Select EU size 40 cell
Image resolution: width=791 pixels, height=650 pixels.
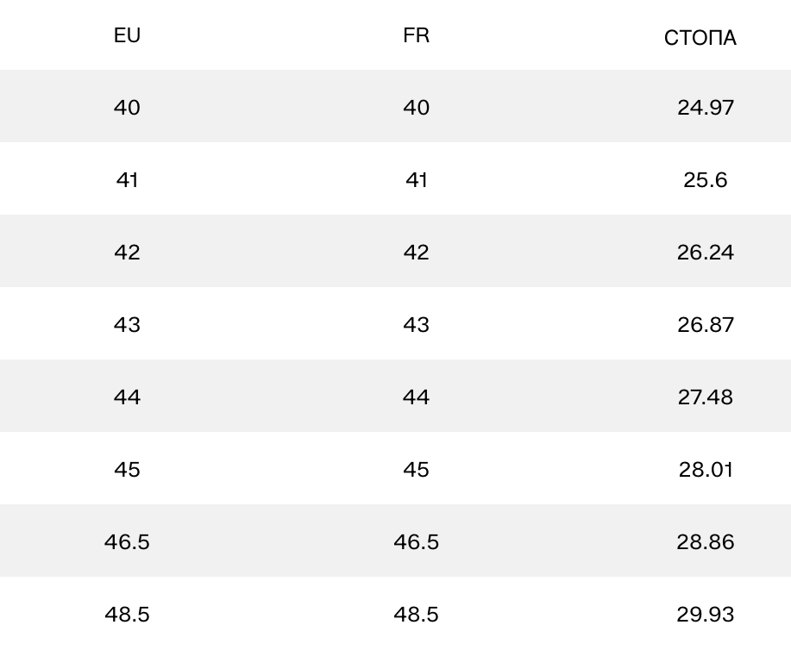click(127, 108)
